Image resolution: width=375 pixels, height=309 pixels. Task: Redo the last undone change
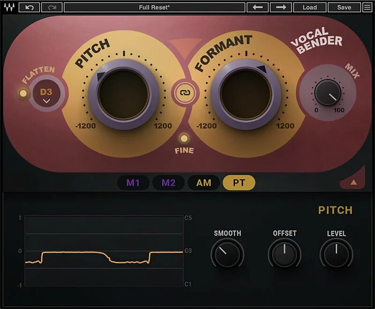click(x=52, y=7)
